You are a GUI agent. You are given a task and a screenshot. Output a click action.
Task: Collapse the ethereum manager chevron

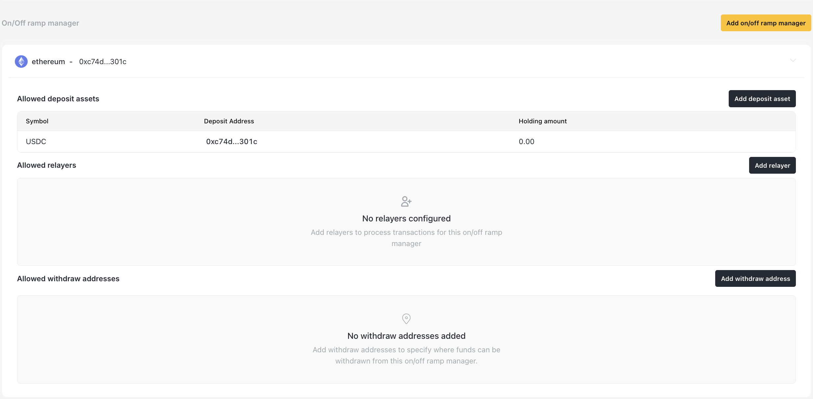point(793,61)
